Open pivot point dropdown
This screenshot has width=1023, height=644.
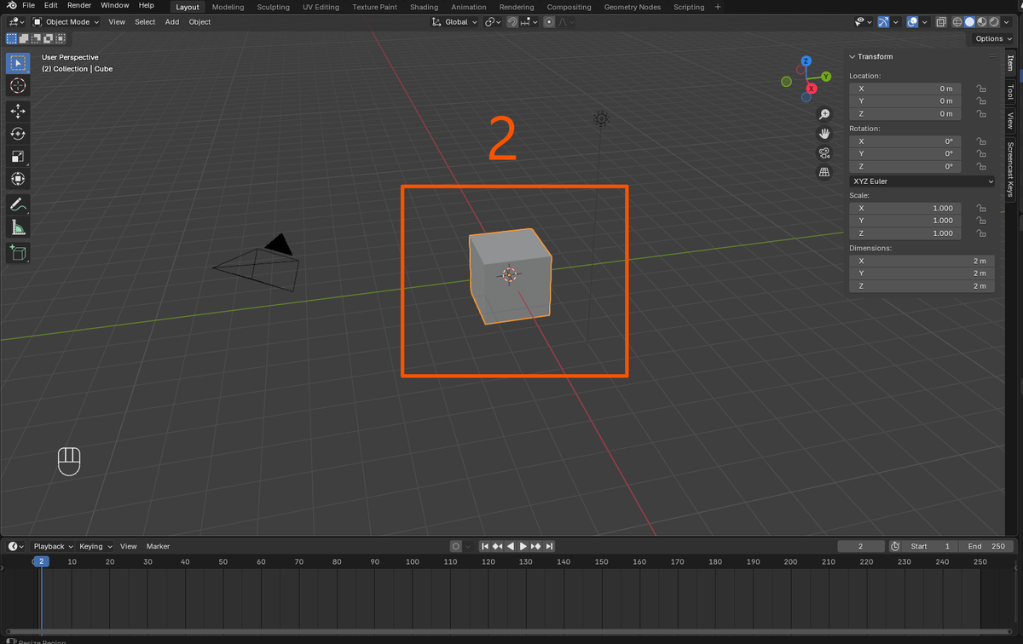pos(494,22)
